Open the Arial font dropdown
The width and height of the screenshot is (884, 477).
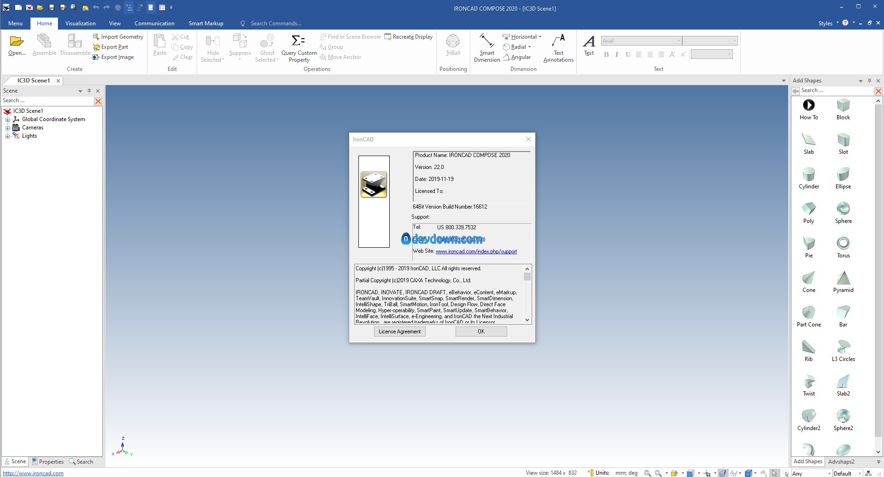point(679,41)
